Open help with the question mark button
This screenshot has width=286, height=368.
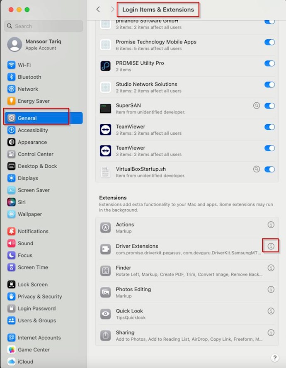[x=275, y=358]
